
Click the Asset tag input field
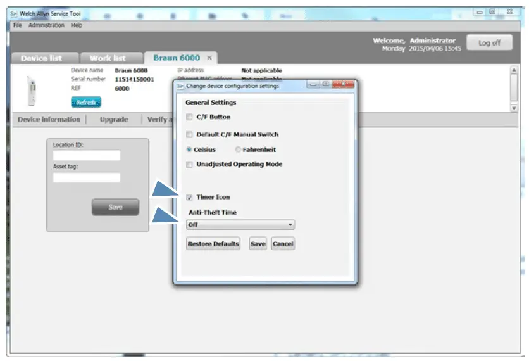(x=87, y=177)
